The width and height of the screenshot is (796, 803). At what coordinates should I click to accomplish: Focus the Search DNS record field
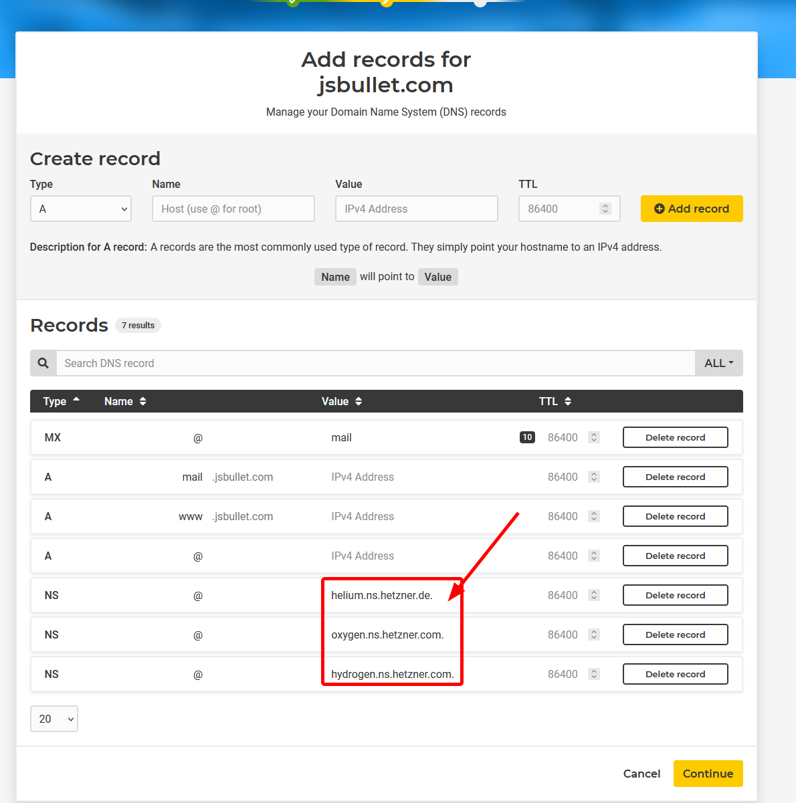coord(375,363)
